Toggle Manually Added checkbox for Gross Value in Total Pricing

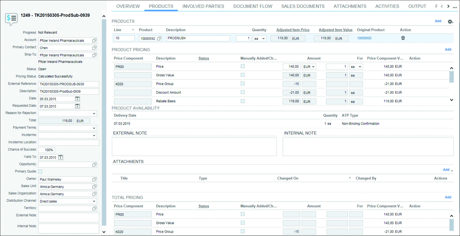(243, 223)
